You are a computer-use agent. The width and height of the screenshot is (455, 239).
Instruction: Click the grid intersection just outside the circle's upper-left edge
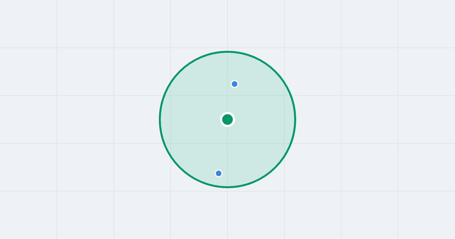click(x=171, y=48)
